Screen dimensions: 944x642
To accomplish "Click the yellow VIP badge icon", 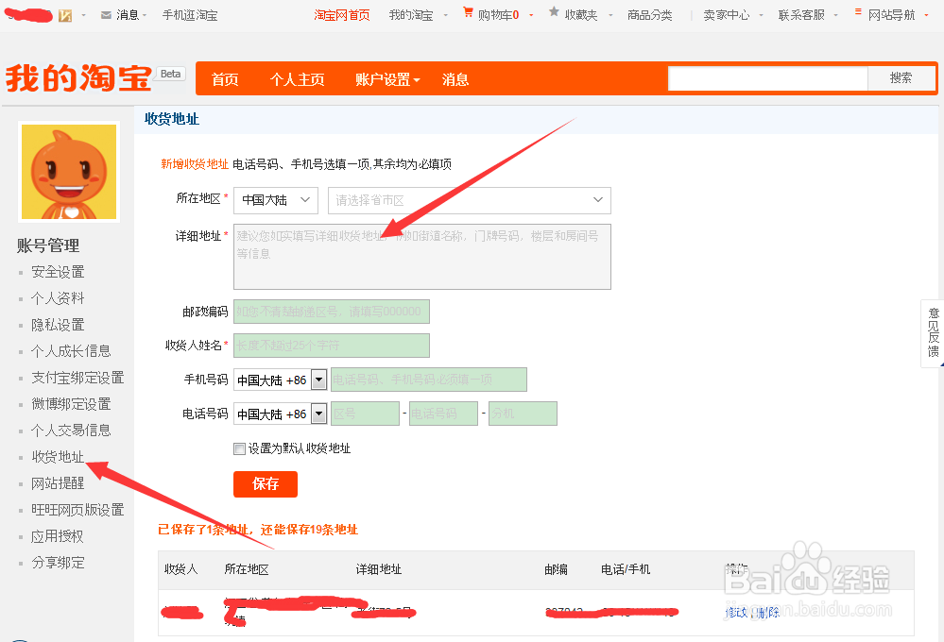I will 65,15.
